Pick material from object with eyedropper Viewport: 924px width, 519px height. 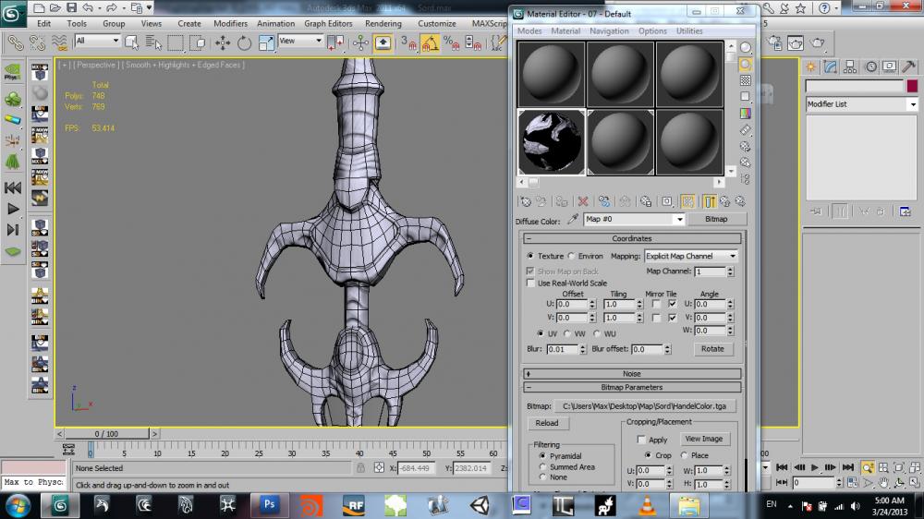(573, 220)
